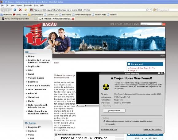Open the Windows Marketplace bookmark
The height and width of the screenshot is (140, 178).
click(82, 15)
